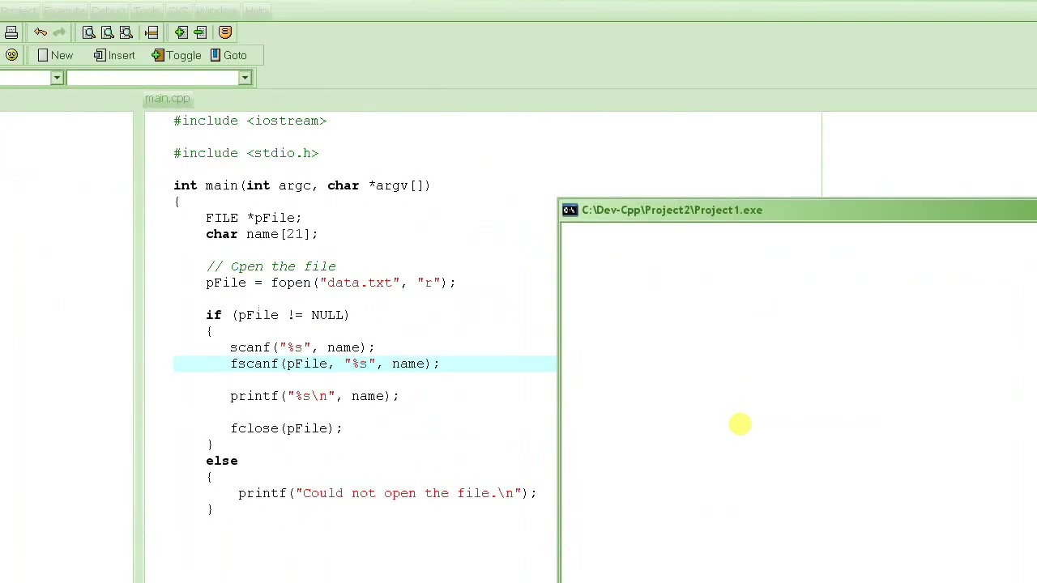The height and width of the screenshot is (583, 1037).
Task: Open the faded Help menu
Action: (x=256, y=11)
